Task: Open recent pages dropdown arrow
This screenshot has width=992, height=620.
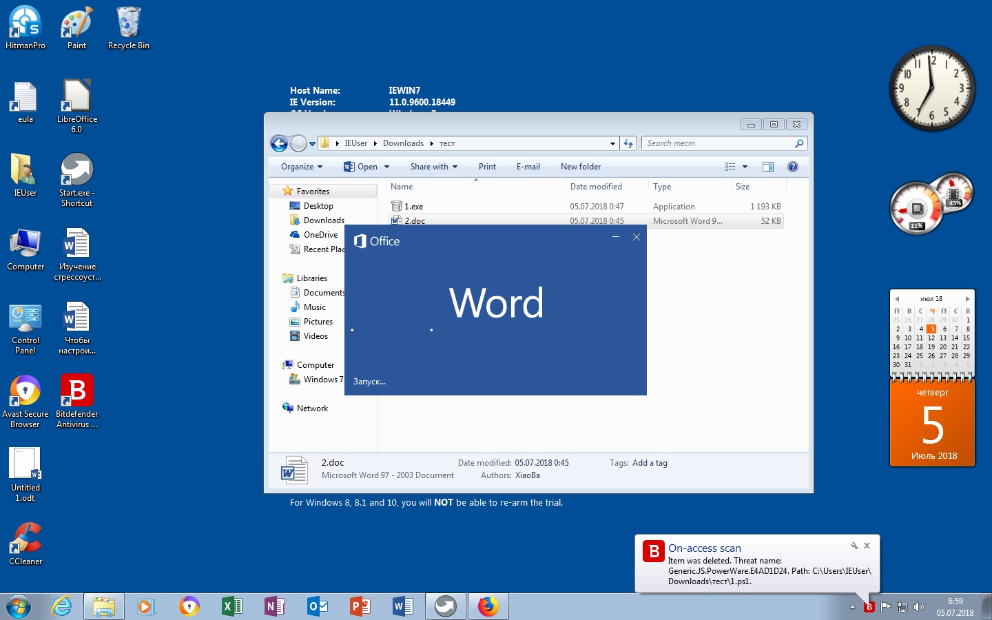Action: point(312,143)
